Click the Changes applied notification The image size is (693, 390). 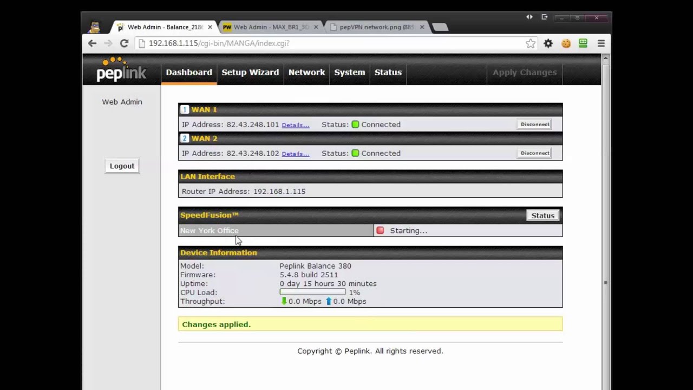(x=370, y=324)
